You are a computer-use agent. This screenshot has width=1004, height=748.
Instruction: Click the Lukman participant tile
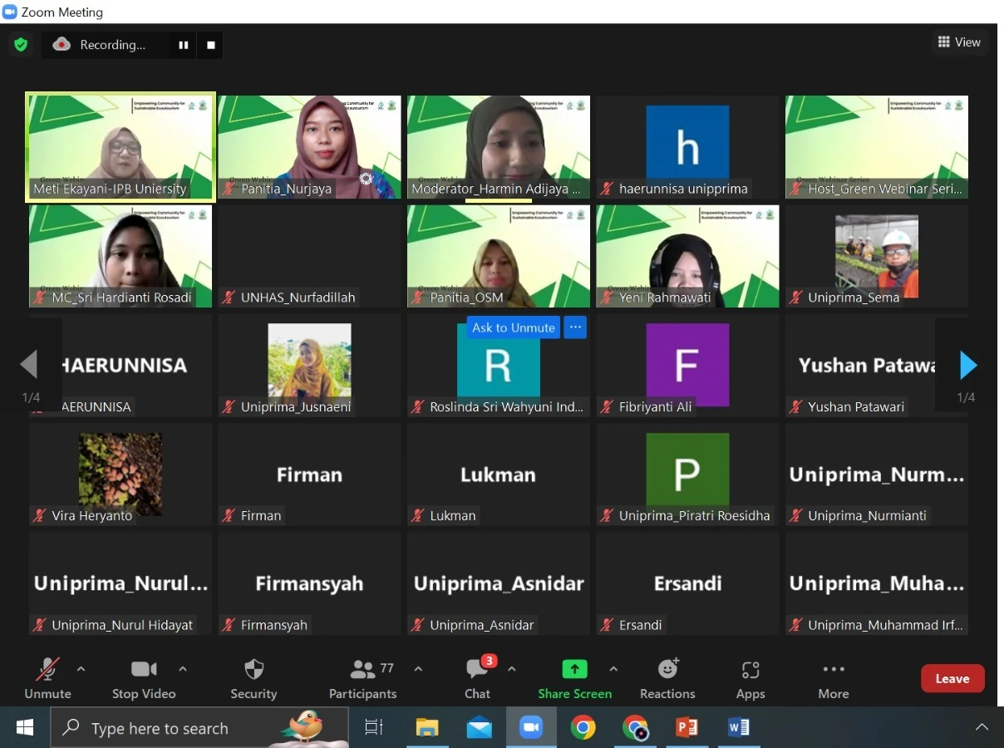(x=499, y=474)
